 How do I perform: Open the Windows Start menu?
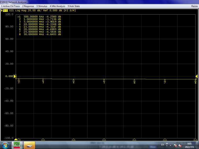click(5, 145)
